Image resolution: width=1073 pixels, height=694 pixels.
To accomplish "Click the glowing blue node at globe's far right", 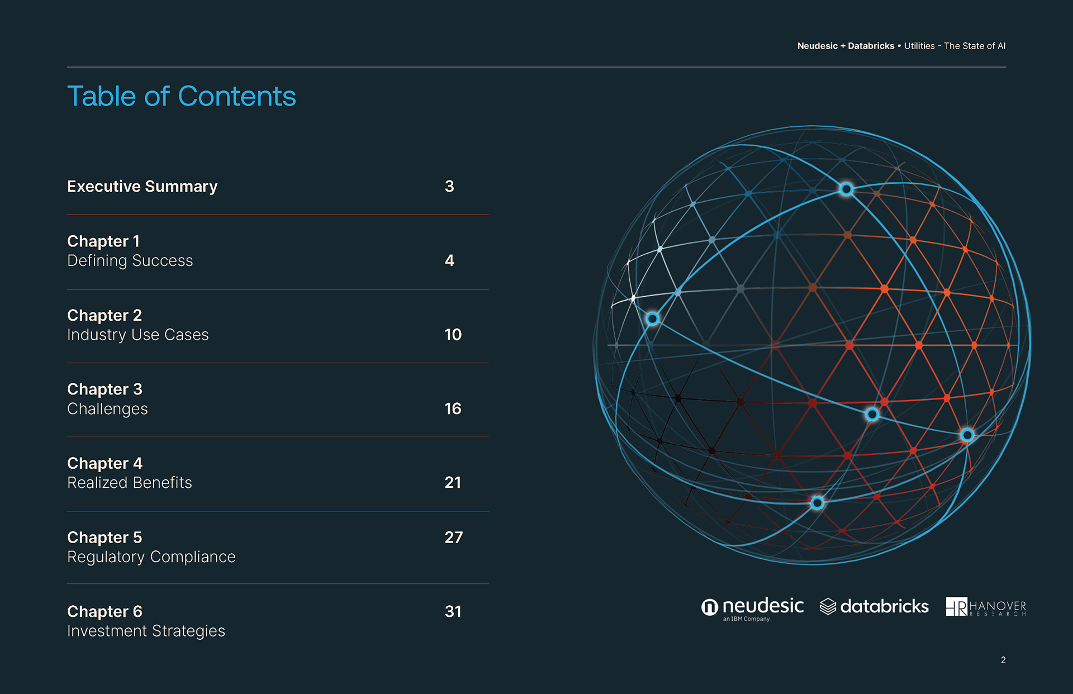I will click(x=967, y=435).
